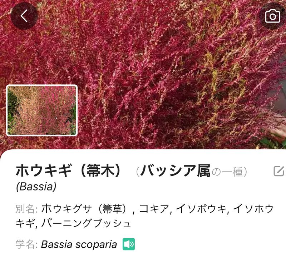The height and width of the screenshot is (263, 286).
Task: Open the camera to identify another plant
Action: click(x=272, y=16)
